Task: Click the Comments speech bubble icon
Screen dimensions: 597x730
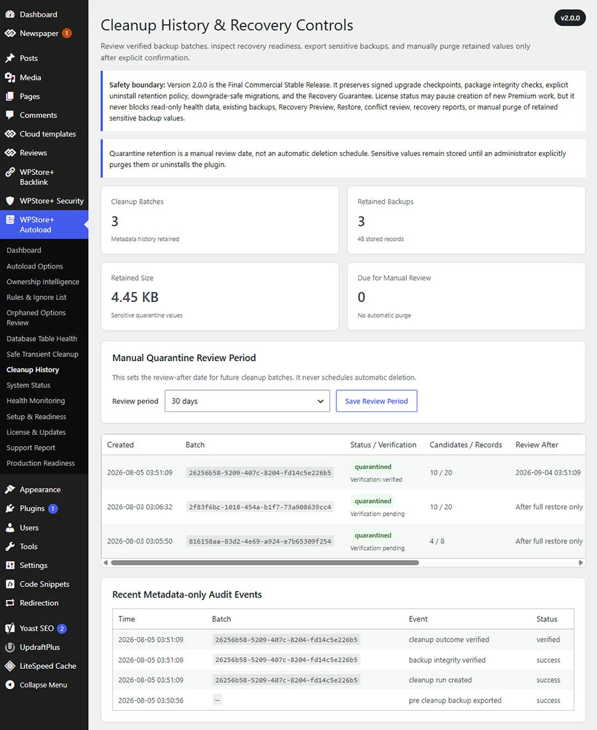Action: (10, 115)
